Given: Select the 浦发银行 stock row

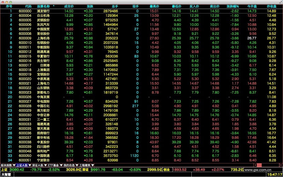Looking at the screenshot, I should (x=141, y=11).
